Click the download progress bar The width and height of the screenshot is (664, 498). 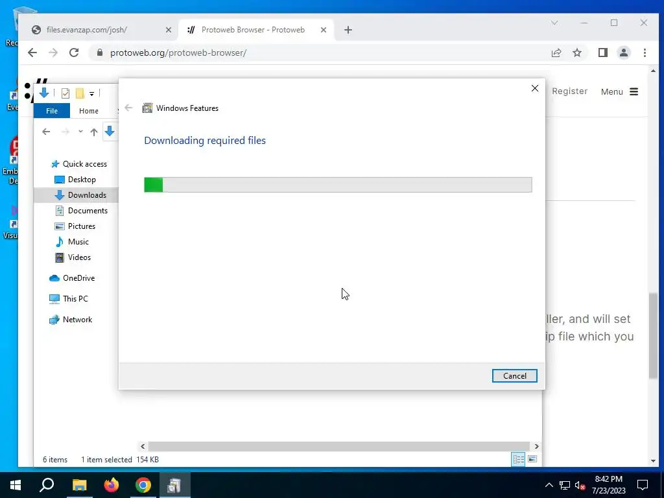tap(338, 185)
